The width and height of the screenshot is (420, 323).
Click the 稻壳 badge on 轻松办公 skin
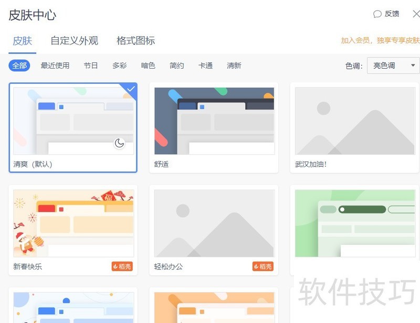point(263,266)
